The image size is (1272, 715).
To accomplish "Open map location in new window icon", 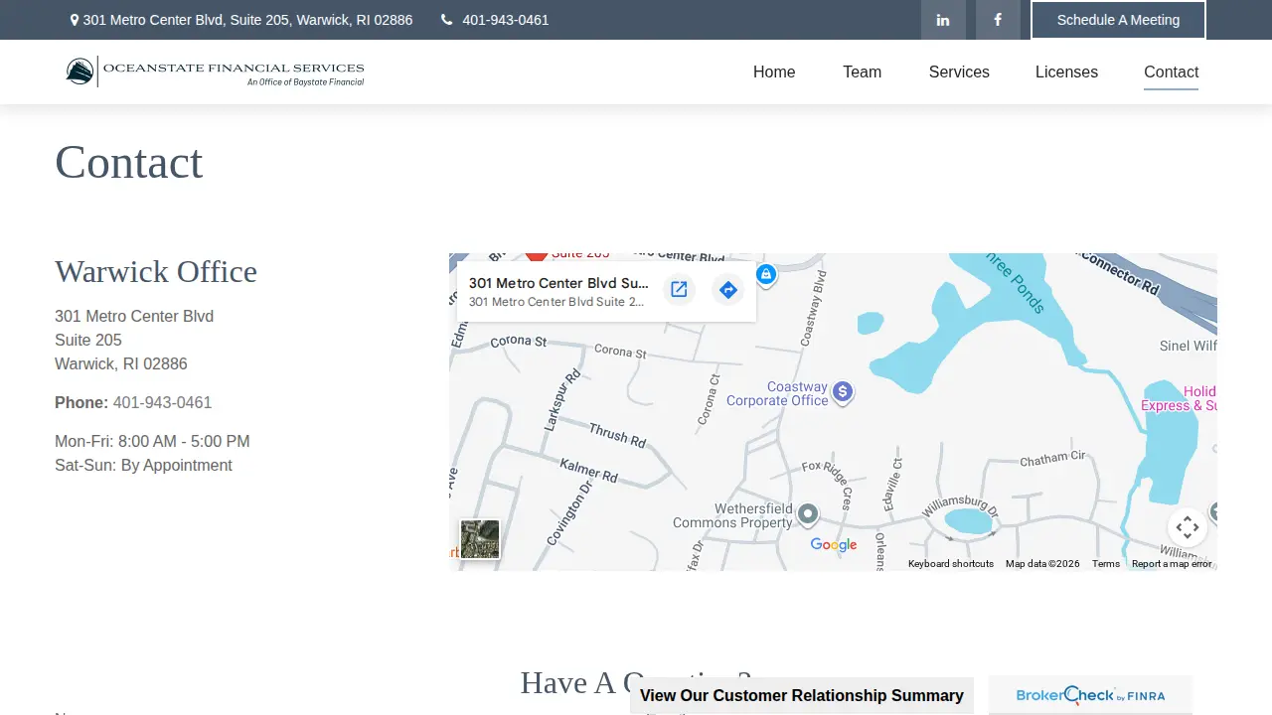I will (x=679, y=289).
